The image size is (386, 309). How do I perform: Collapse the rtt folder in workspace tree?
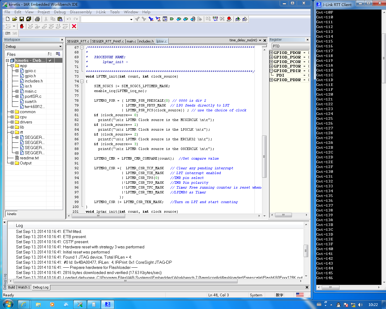click(12, 132)
